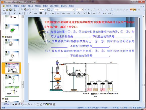Insert matrix grid template
Image resolution: width=146 pixels, height=110 pixels.
41,13
